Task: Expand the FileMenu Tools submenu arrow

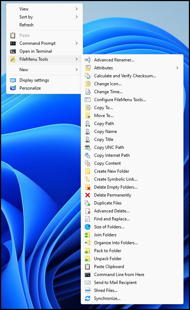Action: tap(76, 59)
